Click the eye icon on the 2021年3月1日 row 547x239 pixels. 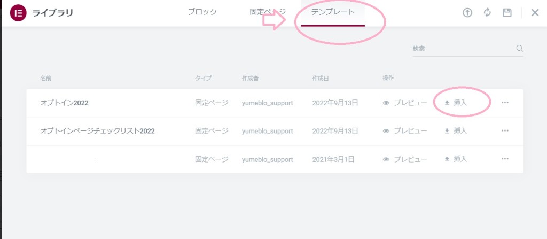click(386, 159)
